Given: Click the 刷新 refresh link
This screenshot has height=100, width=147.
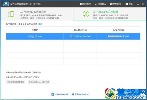Looking at the screenshot, I should click(x=40, y=24).
